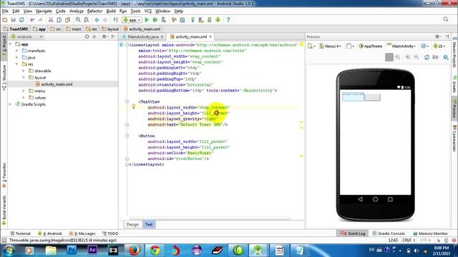Open the TODO tool window
458x257 pixels.
click(110, 233)
